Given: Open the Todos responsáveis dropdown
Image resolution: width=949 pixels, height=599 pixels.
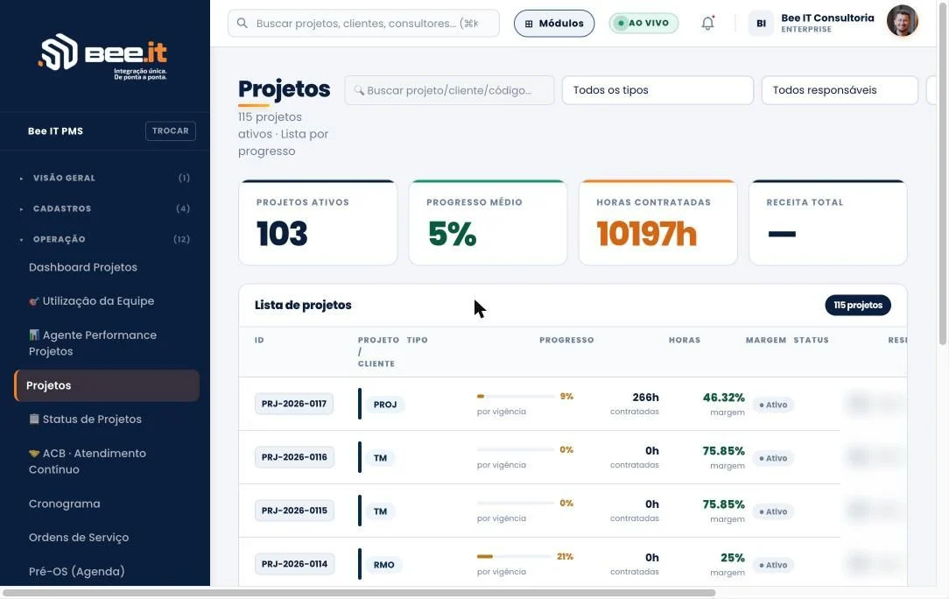Looking at the screenshot, I should pos(840,90).
